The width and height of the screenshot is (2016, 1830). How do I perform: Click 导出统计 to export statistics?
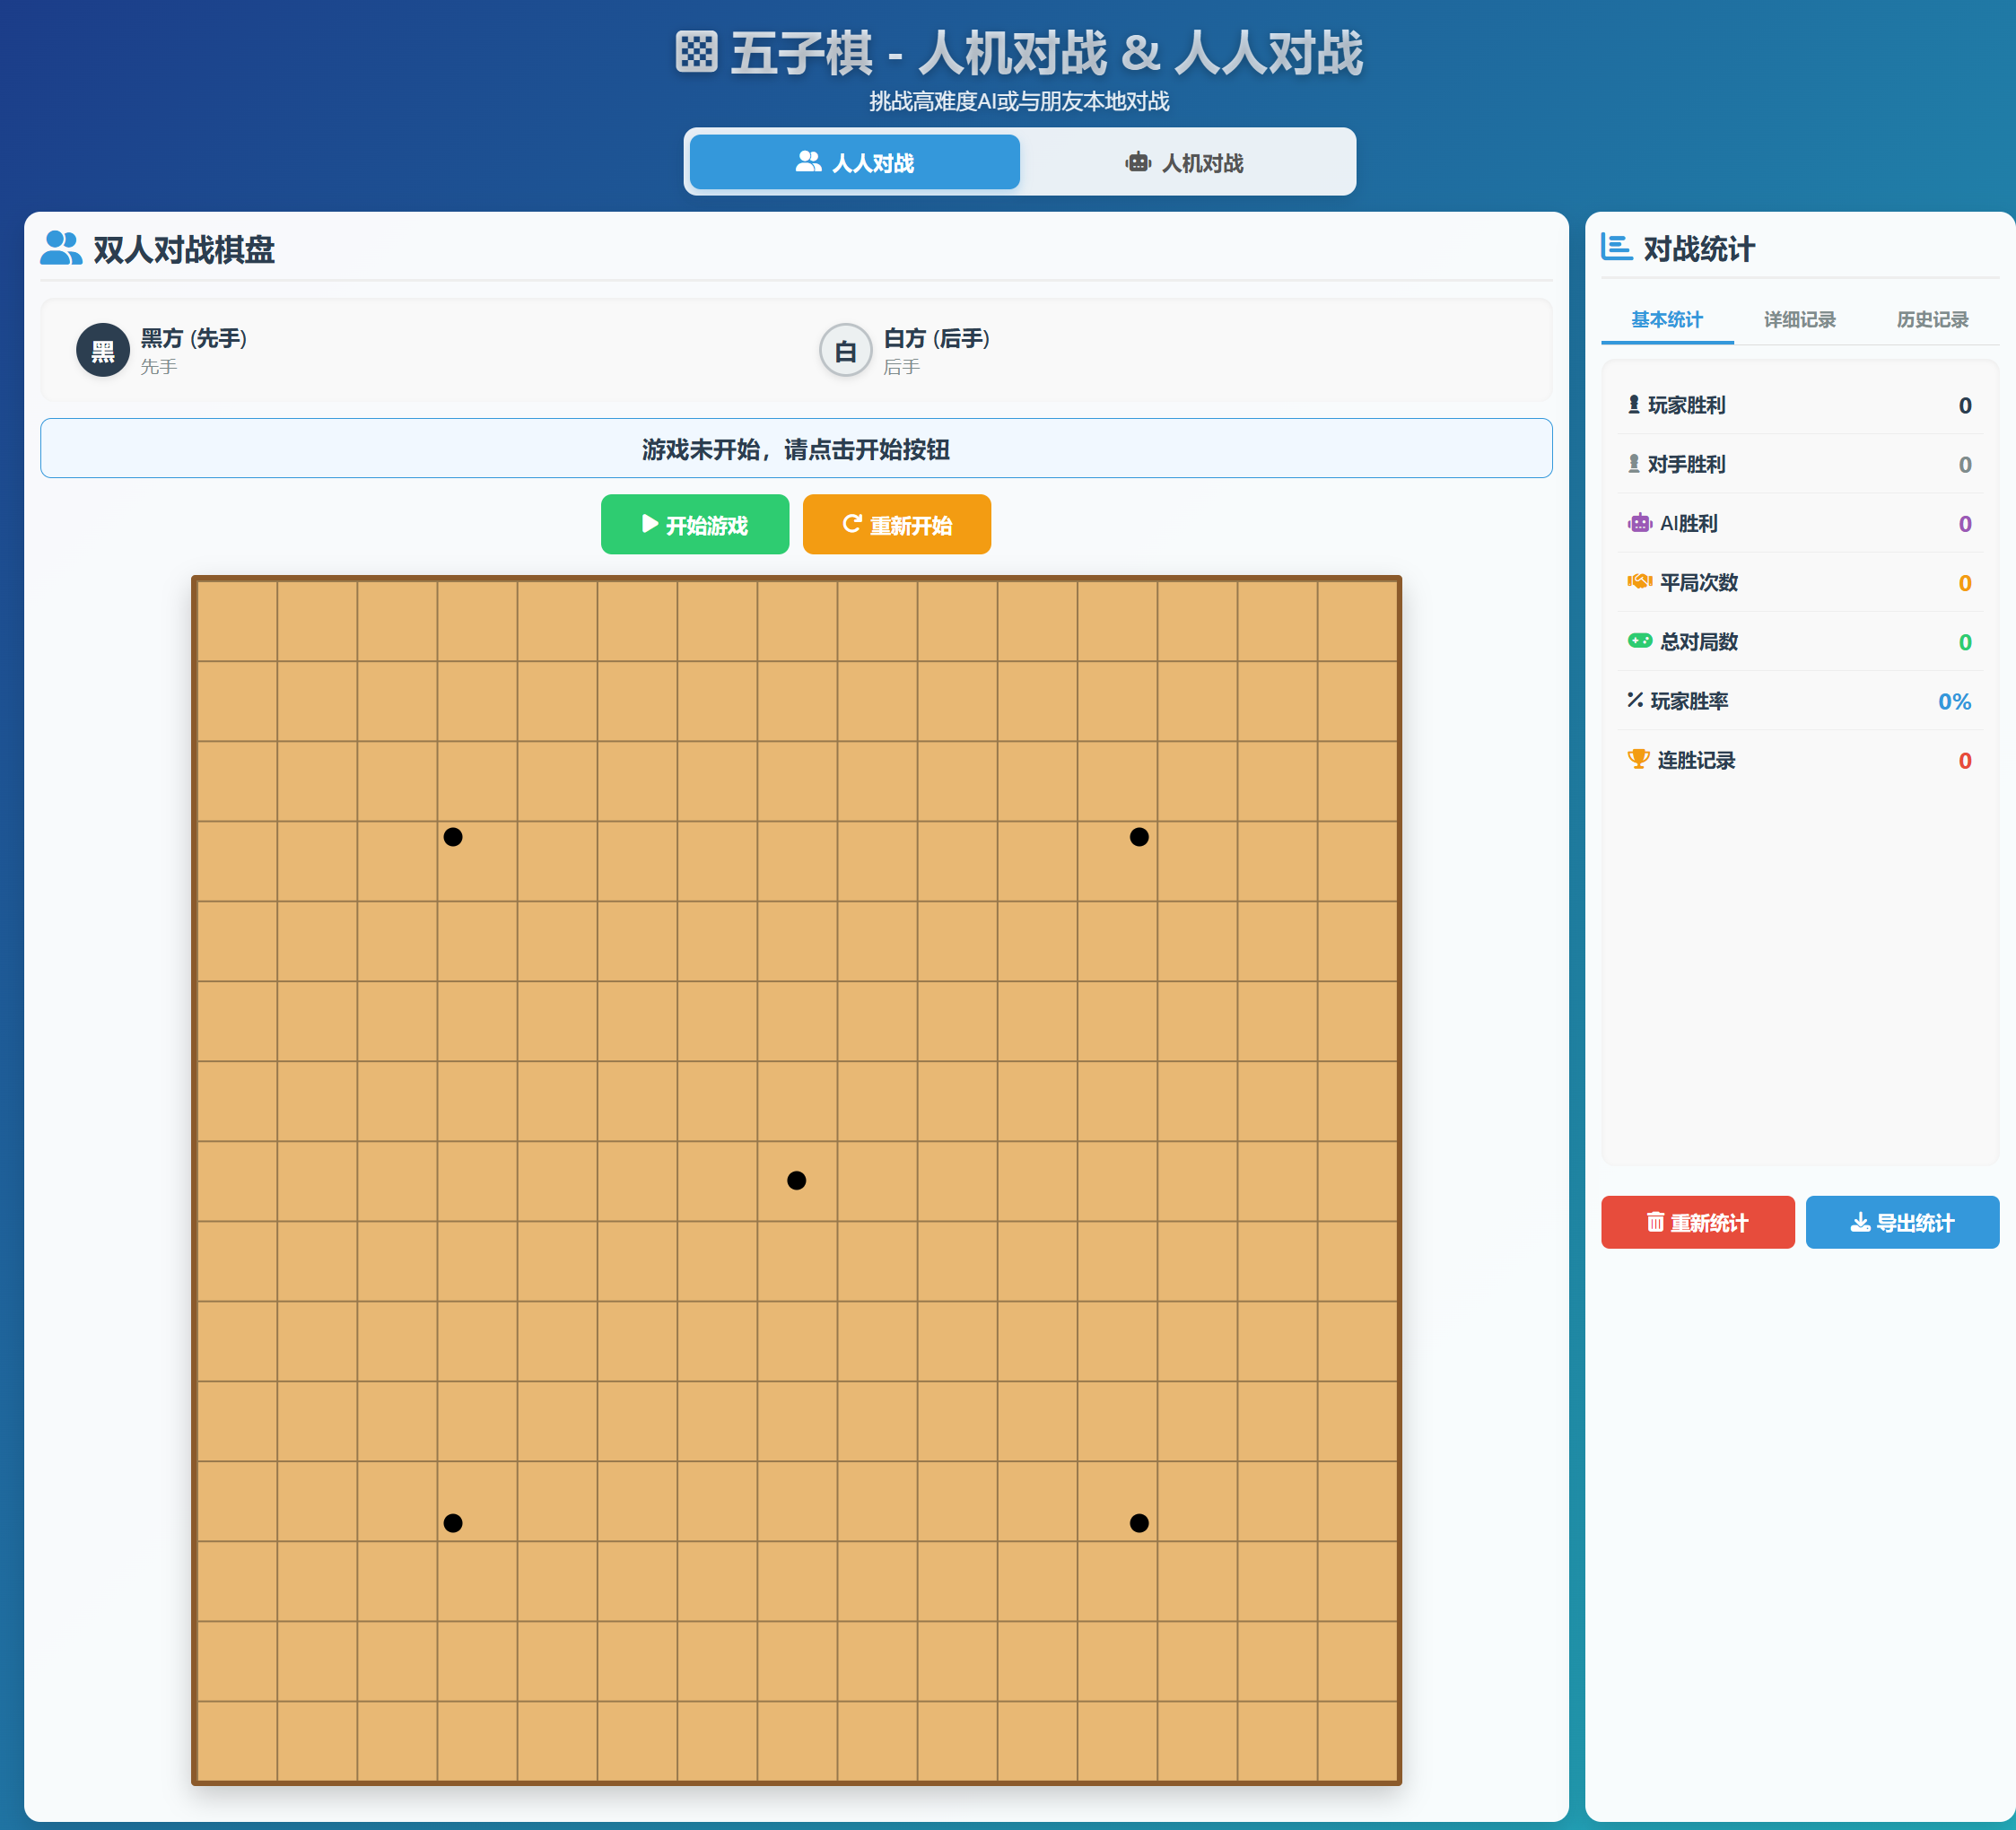(x=1902, y=1222)
